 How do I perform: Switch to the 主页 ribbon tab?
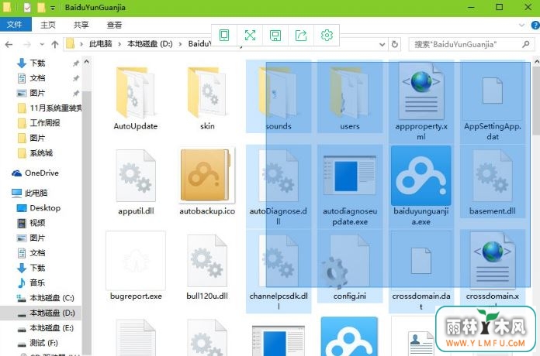coord(47,25)
